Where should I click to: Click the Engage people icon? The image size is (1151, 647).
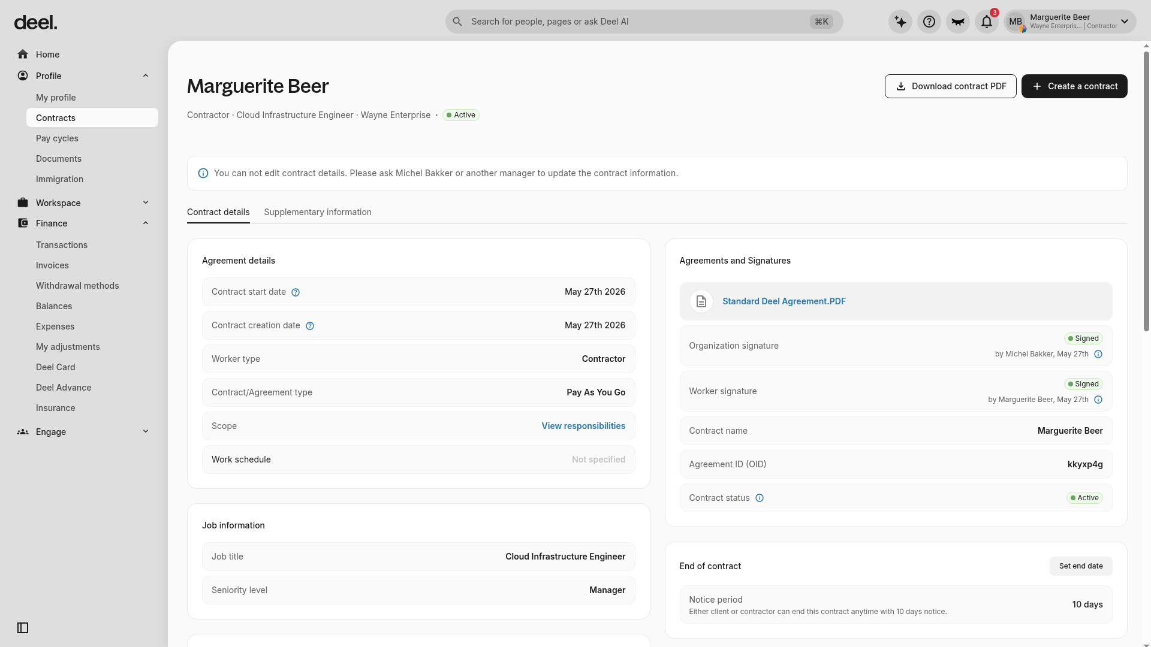[23, 432]
